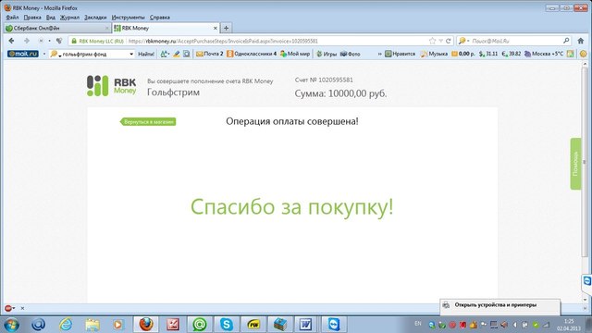The width and height of the screenshot is (592, 333).
Task: Expand hidden toolbar items chevron
Action: (x=379, y=54)
